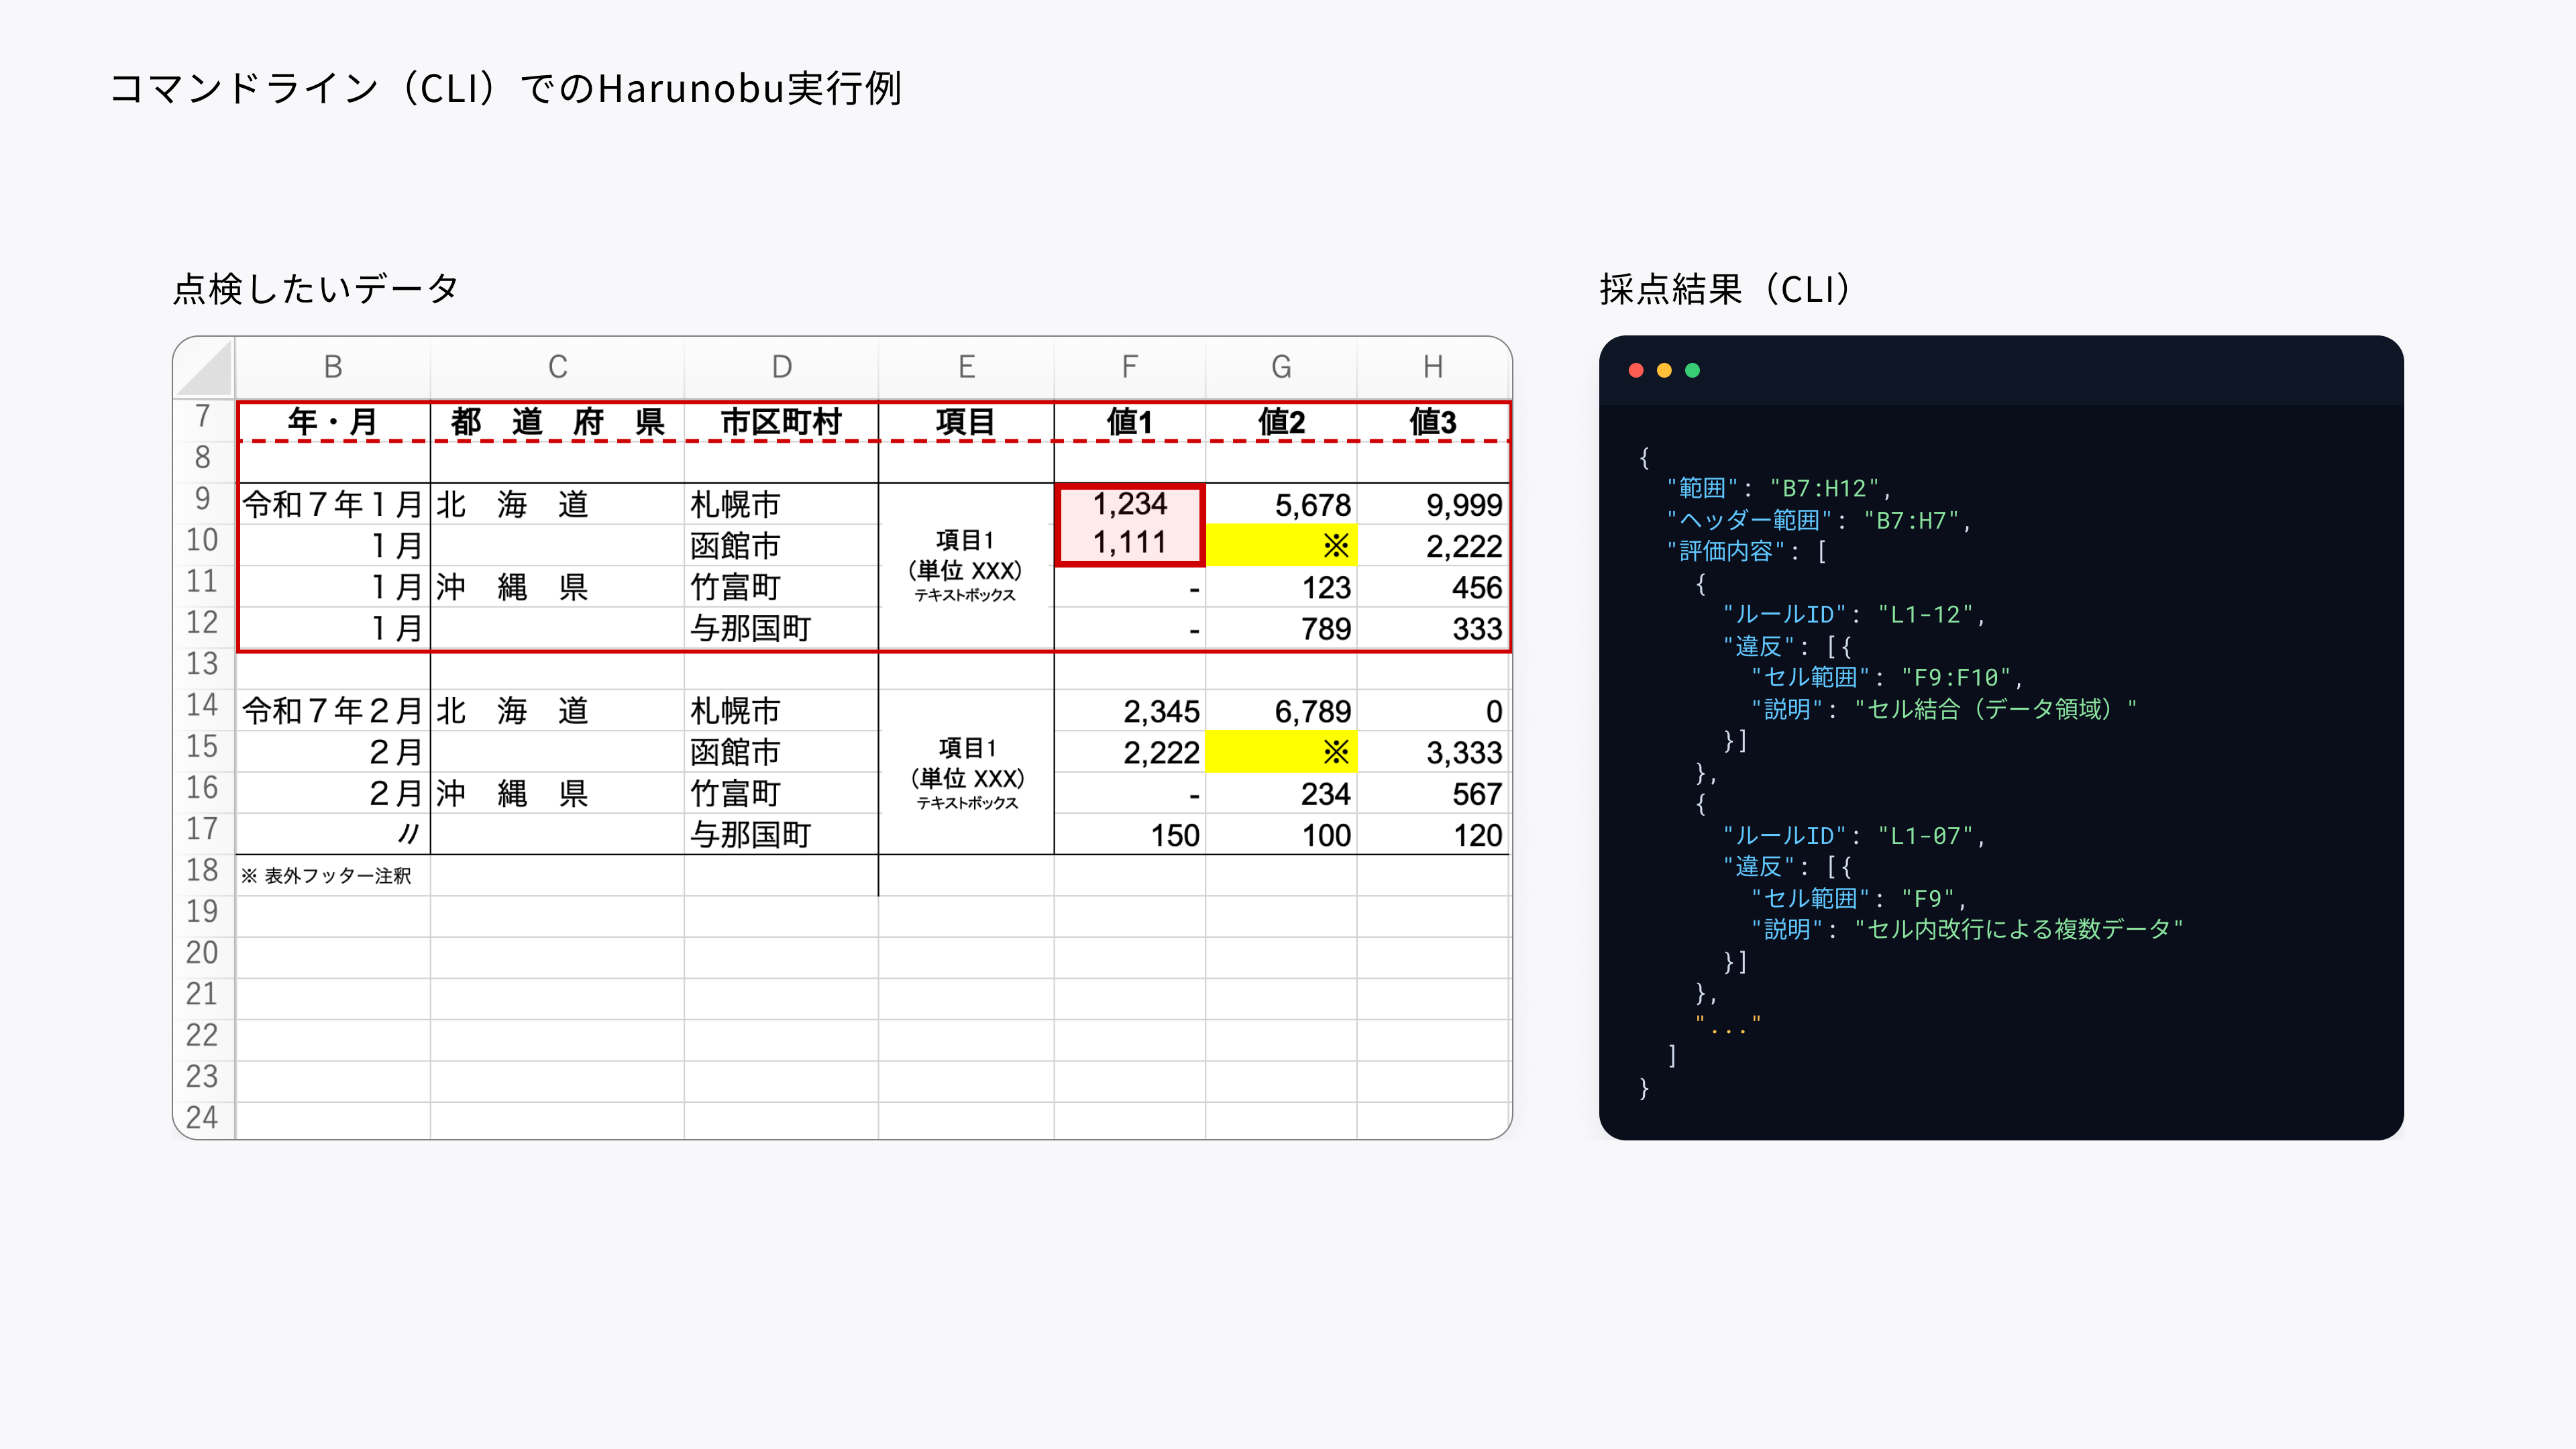Click yellow ※ cell in row 10
Screen dimensions: 2576x1449
pos(1281,546)
